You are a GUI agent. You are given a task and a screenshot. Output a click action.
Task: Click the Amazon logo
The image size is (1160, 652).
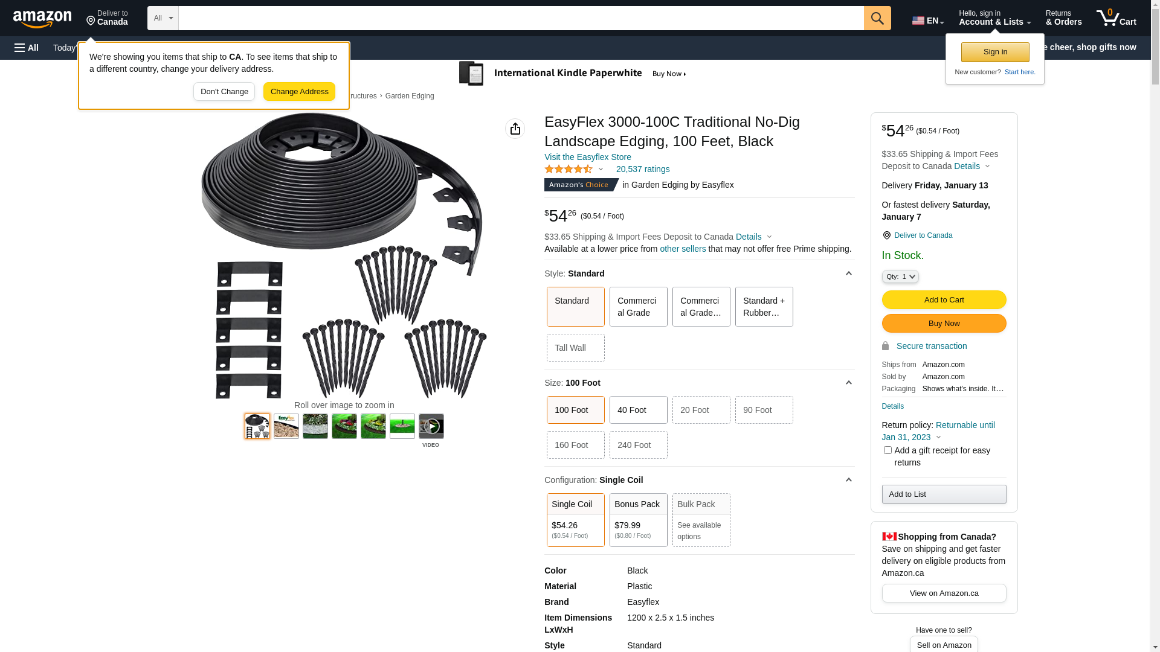point(42,19)
